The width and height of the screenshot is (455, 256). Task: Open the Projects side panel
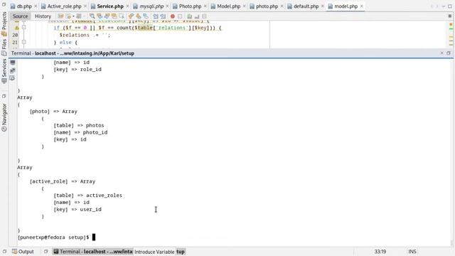tap(4, 23)
